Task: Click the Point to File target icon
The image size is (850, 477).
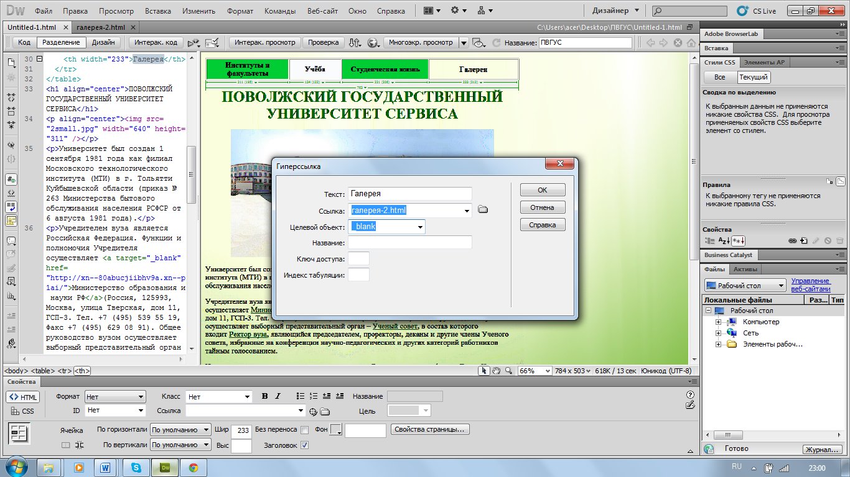Action: point(313,411)
